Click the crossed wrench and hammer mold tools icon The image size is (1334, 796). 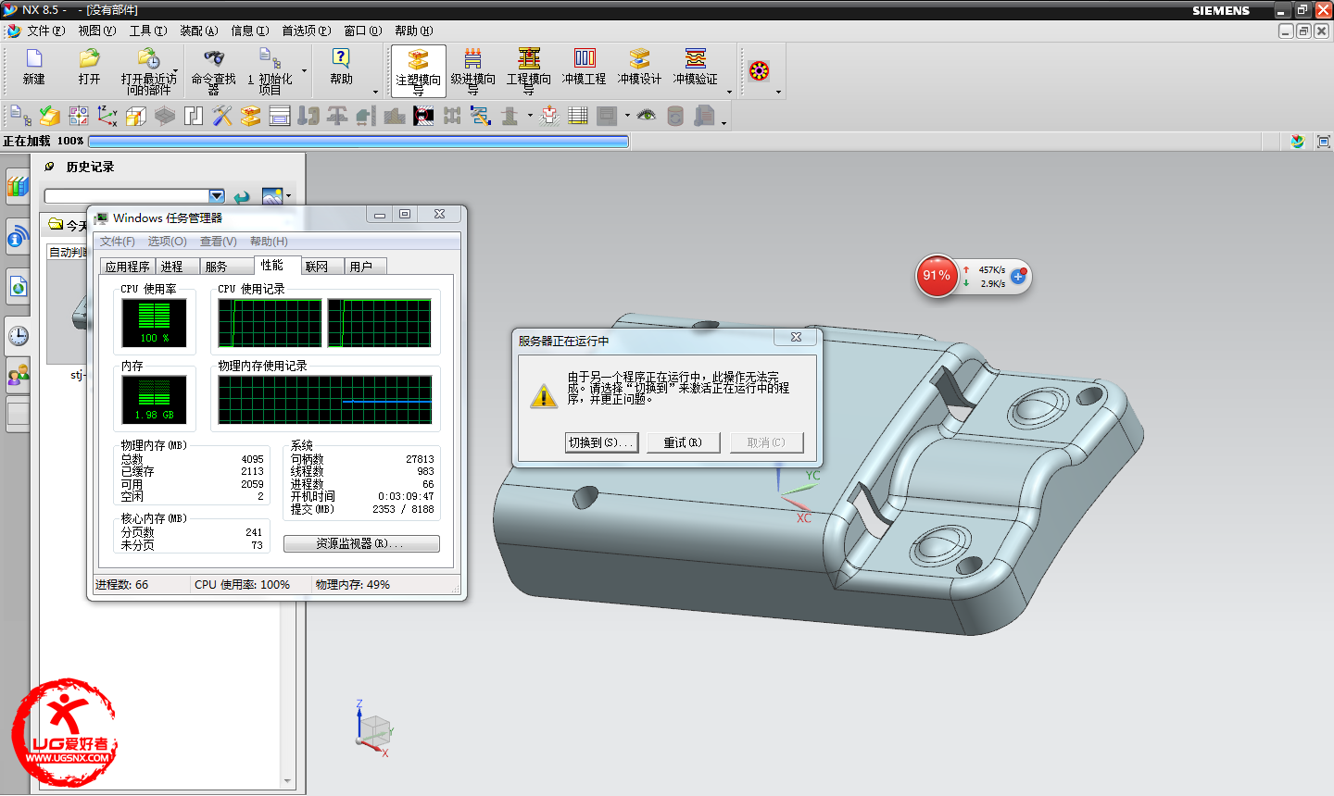pos(222,116)
